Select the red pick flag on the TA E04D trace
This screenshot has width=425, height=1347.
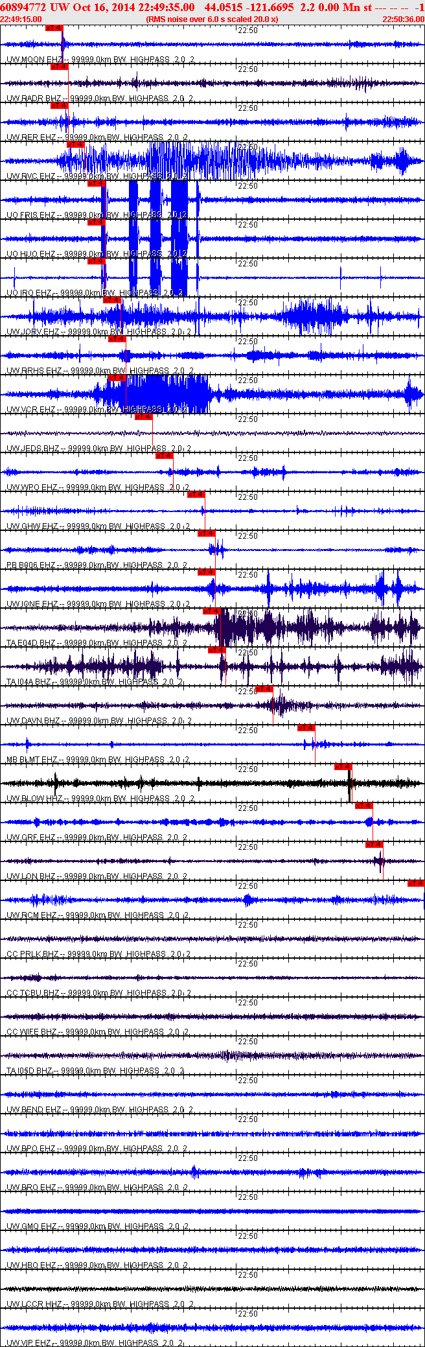(x=212, y=611)
